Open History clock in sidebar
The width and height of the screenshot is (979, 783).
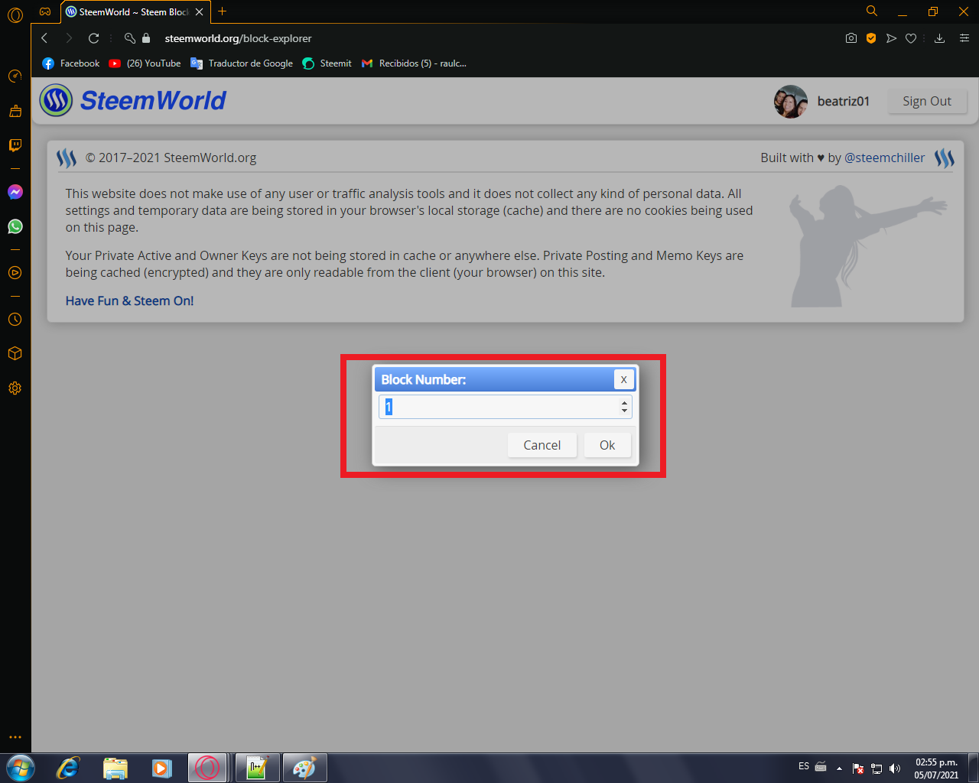click(x=15, y=320)
